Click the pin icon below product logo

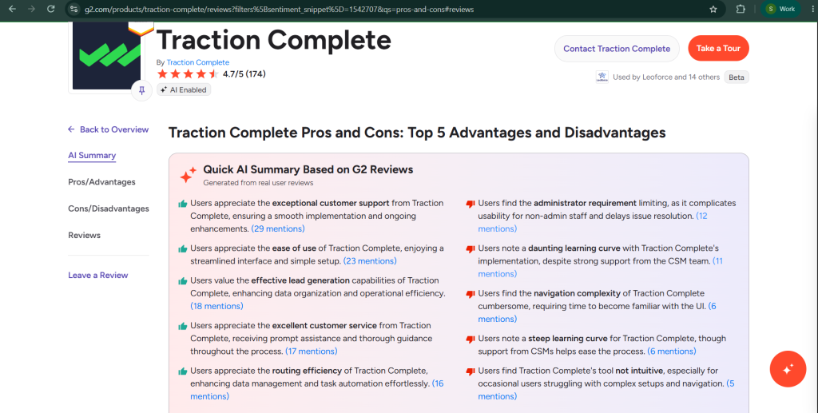(x=141, y=91)
